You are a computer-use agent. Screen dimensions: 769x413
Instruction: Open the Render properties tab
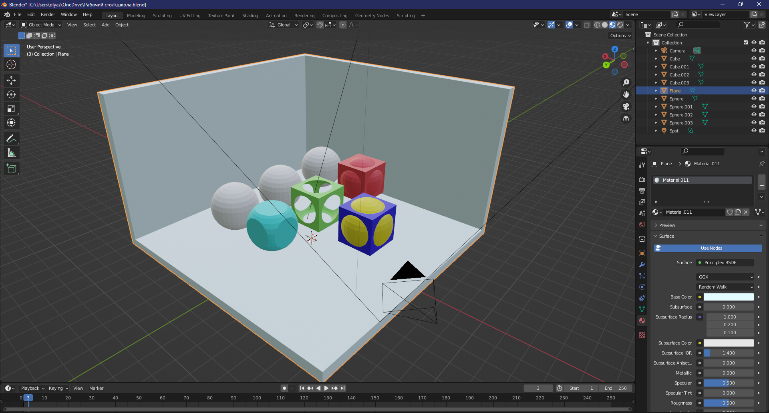(642, 179)
